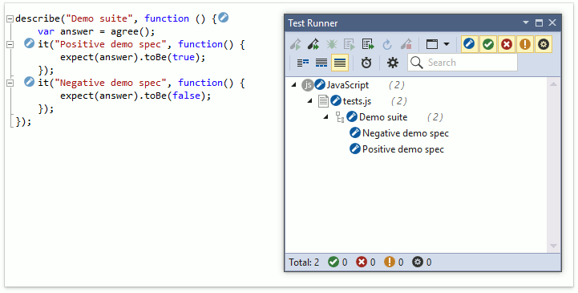Debug selected tests via bug icon
Image resolution: width=578 pixels, height=293 pixels.
click(331, 45)
